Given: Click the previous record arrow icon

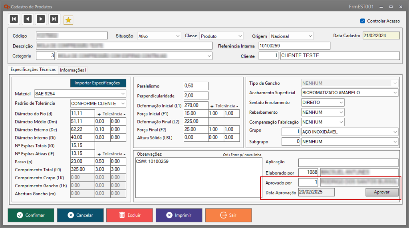Looking at the screenshot, I should [28, 19].
